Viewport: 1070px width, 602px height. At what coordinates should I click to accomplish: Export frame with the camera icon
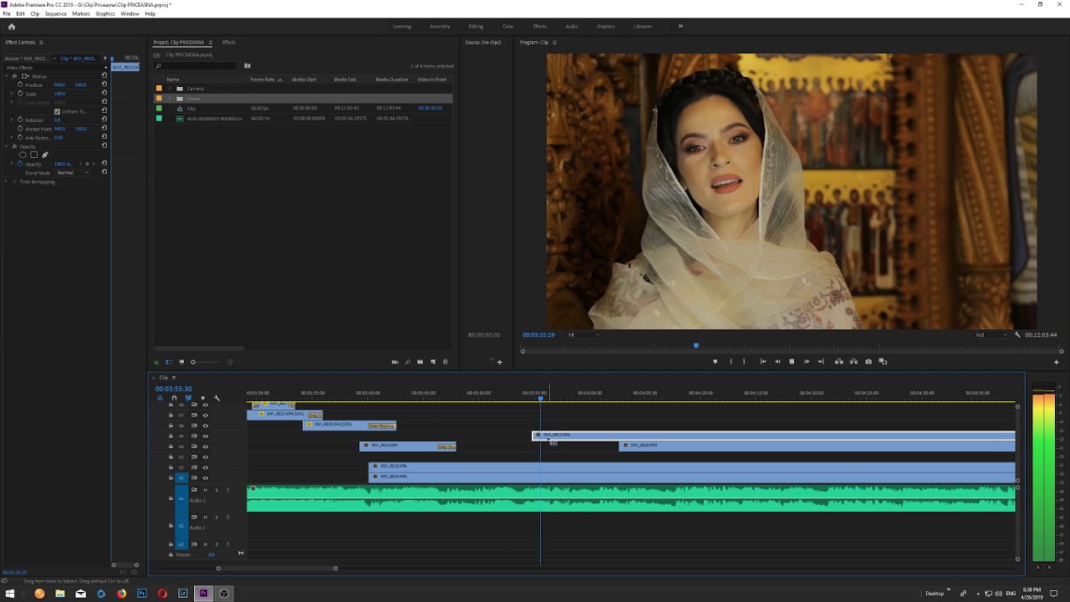[x=869, y=361]
